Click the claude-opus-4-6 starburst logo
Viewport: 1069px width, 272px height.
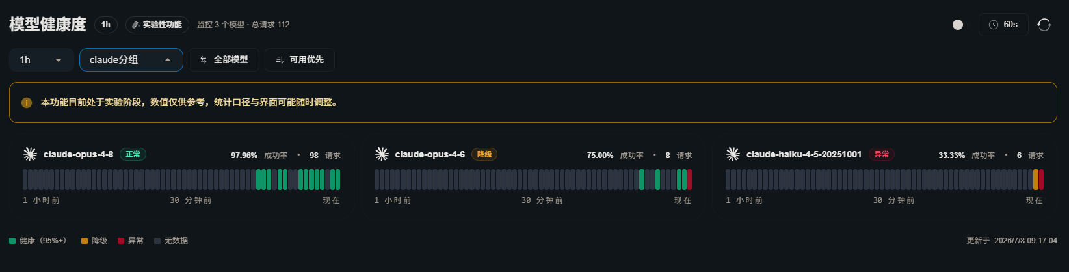point(382,154)
